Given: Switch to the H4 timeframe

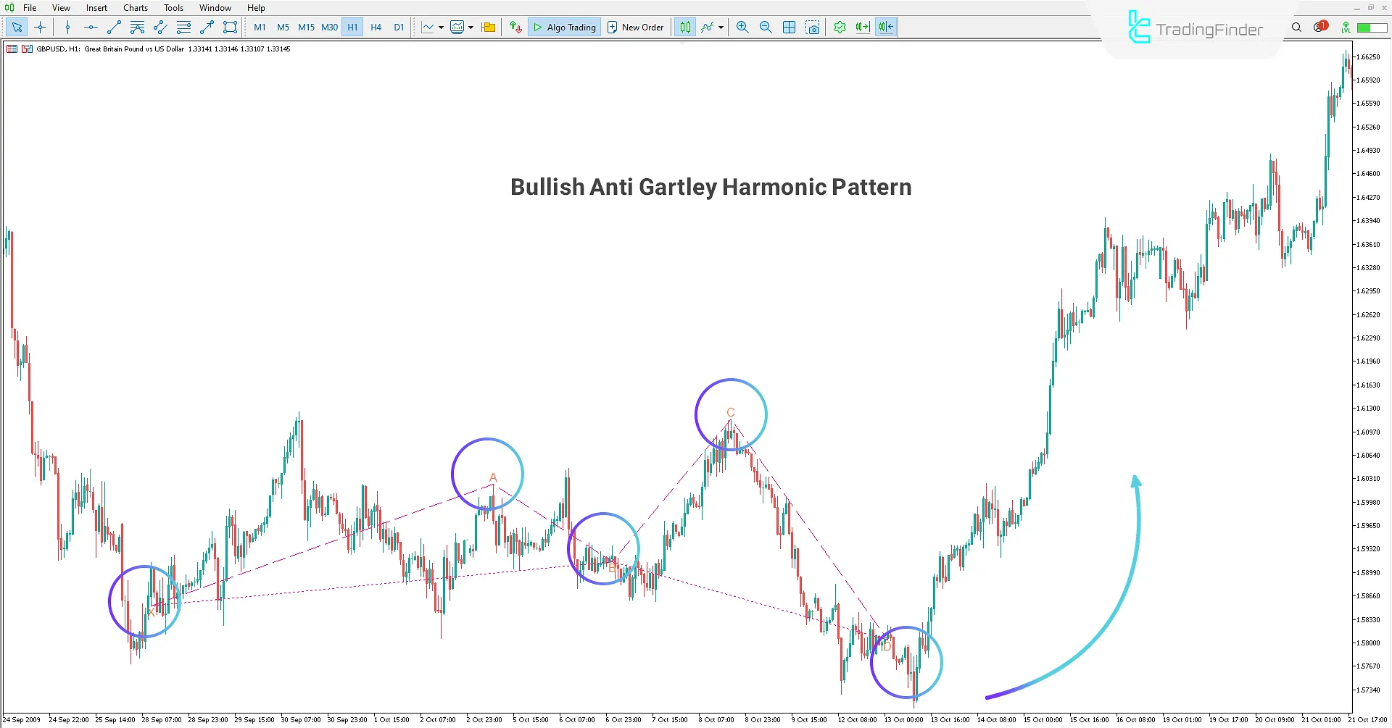Looking at the screenshot, I should click(376, 27).
